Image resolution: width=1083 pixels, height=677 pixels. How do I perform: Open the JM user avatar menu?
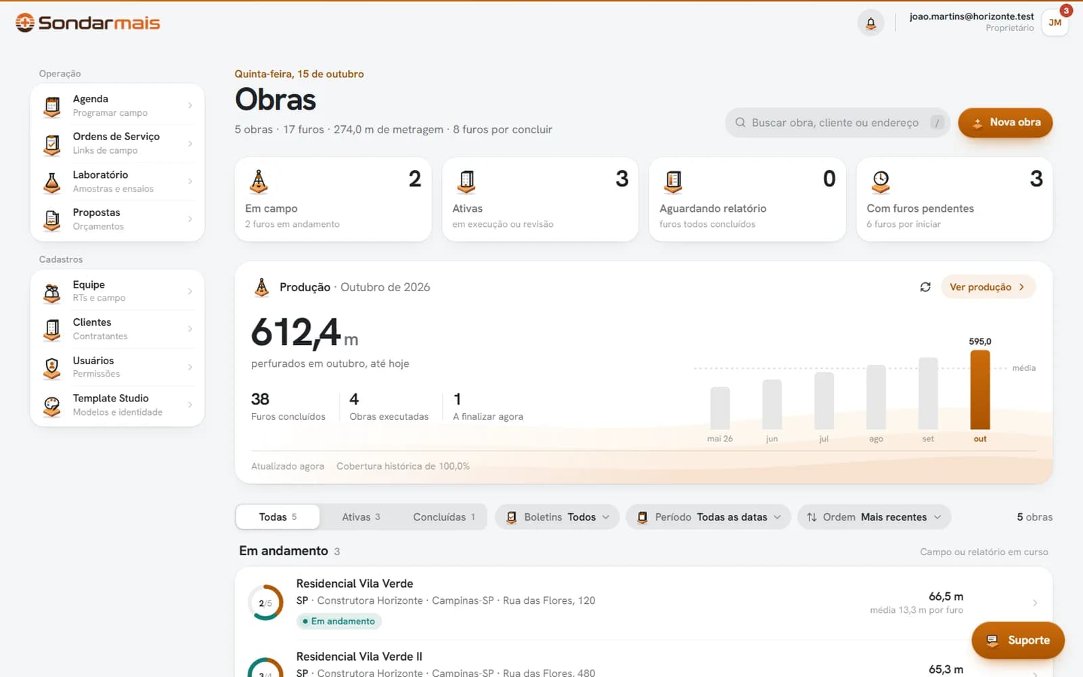click(1055, 23)
